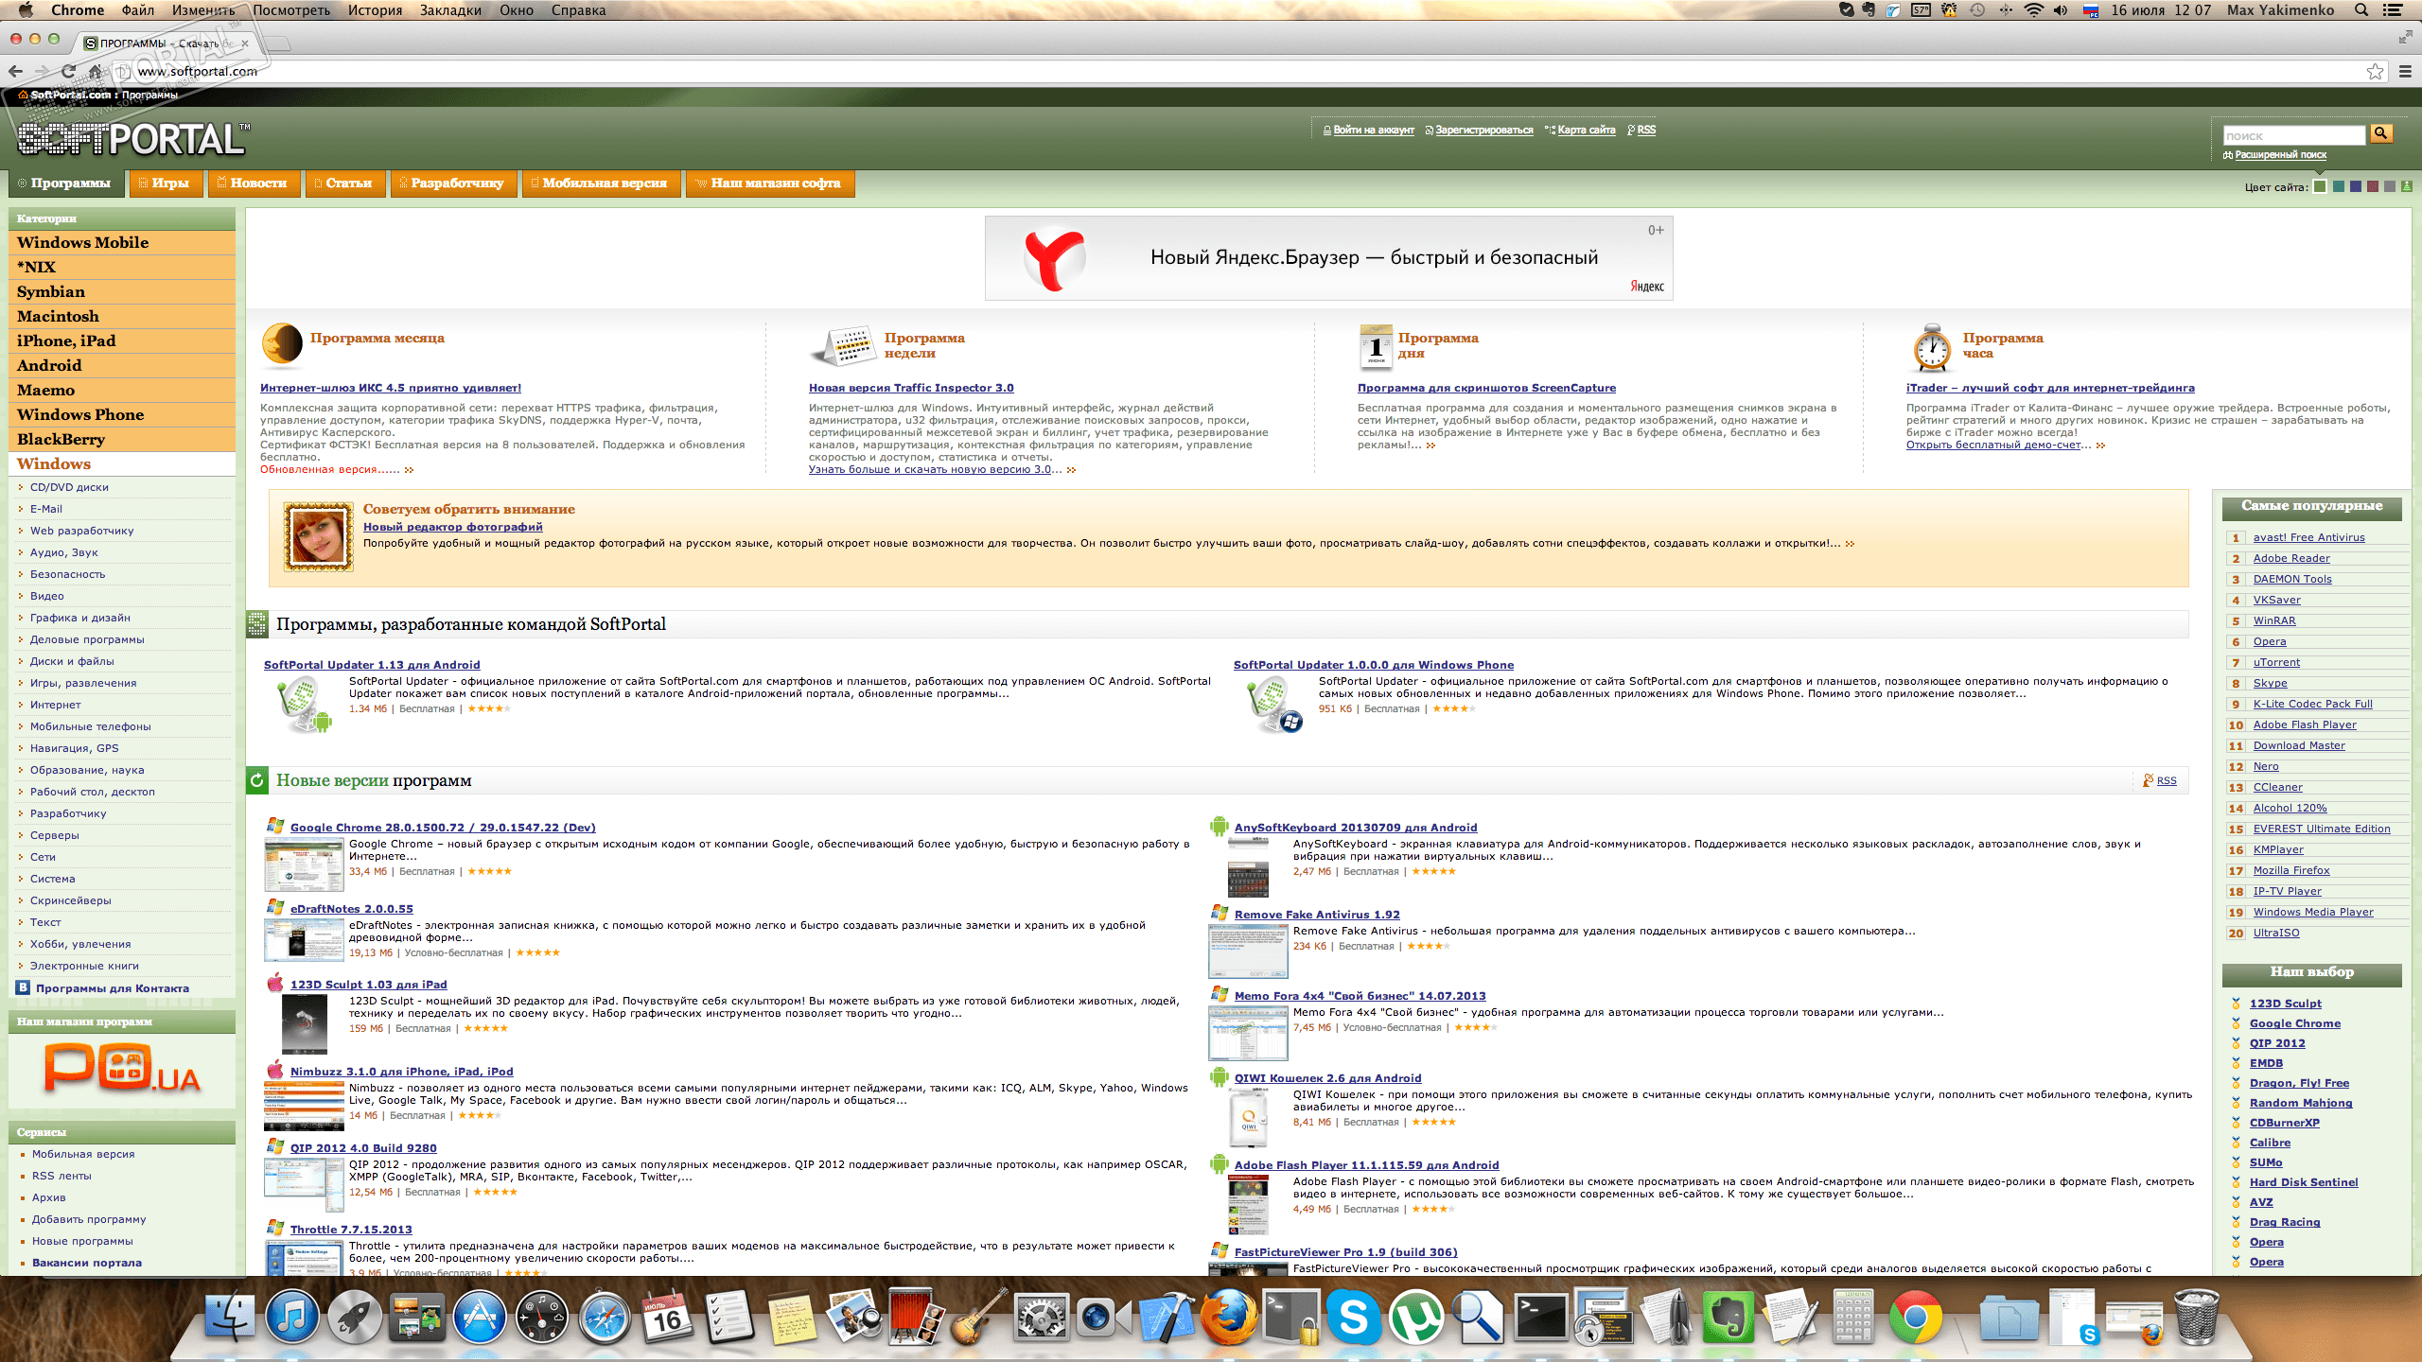Screen dimensions: 2422x1362
Task: Select the crimson site color swatch
Action: point(2373,186)
